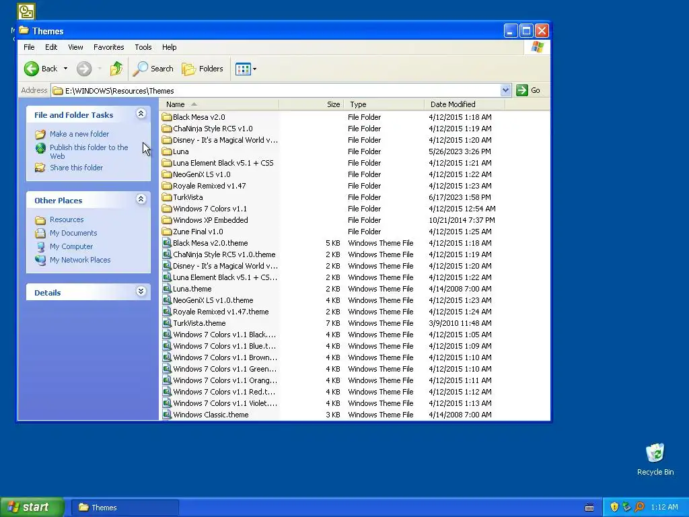Click Publish this folder to the Web
Image resolution: width=689 pixels, height=517 pixels.
pos(89,151)
